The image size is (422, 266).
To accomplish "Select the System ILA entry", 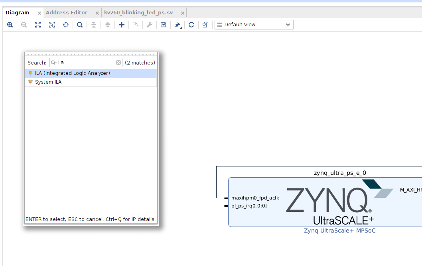I will [91, 82].
